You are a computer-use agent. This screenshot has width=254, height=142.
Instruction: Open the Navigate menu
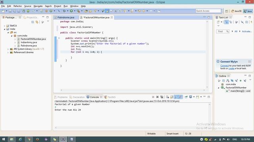38,6
